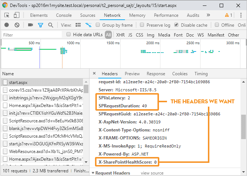The image size is (247, 176).
Task: Filter requests by Other
Action: (x=233, y=35)
